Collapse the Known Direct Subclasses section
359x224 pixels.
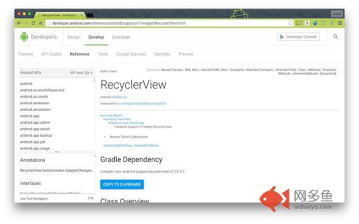point(105,137)
